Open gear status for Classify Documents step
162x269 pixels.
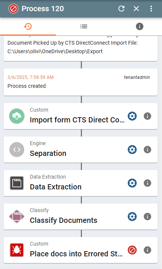pyautogui.click(x=132, y=217)
